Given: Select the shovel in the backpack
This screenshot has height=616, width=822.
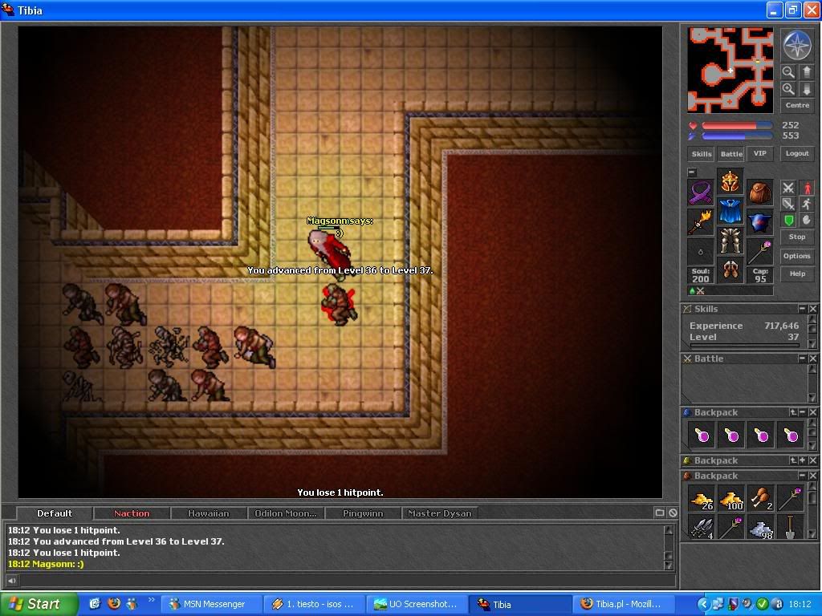Looking at the screenshot, I should (x=790, y=528).
